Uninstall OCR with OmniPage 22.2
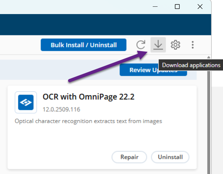The image size is (223, 174). (170, 157)
